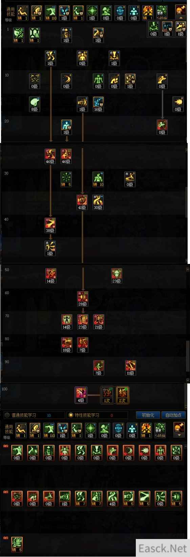Expand the lower character portrait dropdown arrow
The width and height of the screenshot is (190, 557).
pyautogui.click(x=179, y=435)
